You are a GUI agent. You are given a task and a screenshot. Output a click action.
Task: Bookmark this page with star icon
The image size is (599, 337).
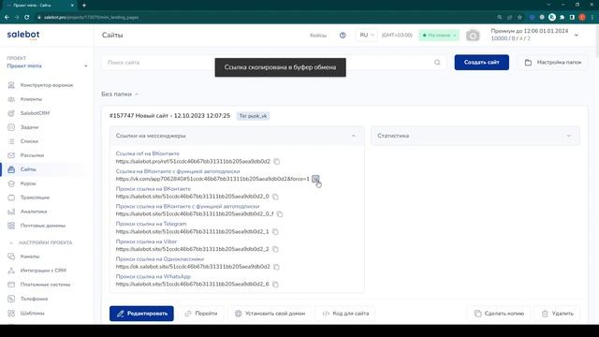(519, 17)
